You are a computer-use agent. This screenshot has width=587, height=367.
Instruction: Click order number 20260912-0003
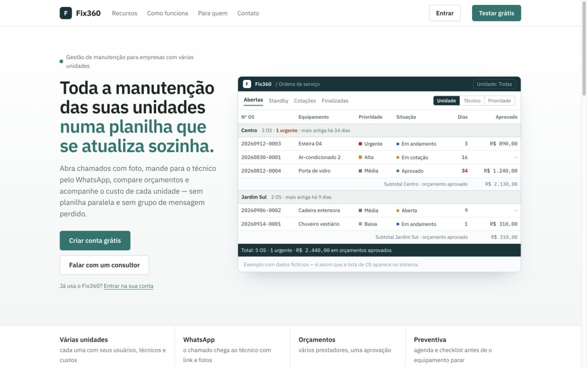click(x=261, y=144)
